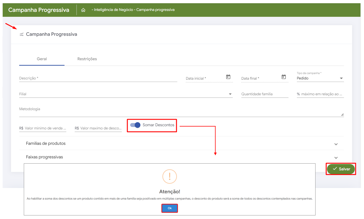Screen dimensions: 364x219
Task: Click the Valor maximo de desconto field
Action: click(101, 128)
